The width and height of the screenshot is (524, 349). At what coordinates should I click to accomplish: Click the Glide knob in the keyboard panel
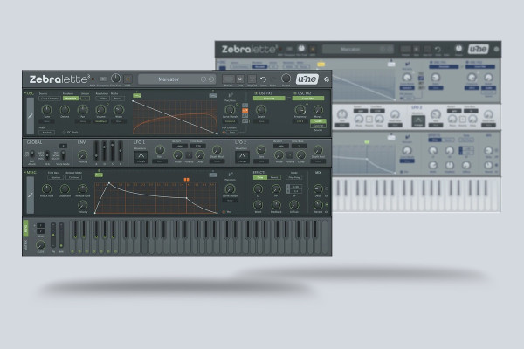pos(40,245)
